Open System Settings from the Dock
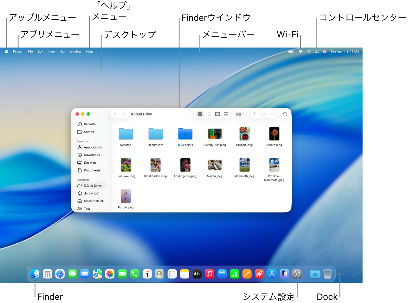This screenshot has width=414, height=303. tap(297, 273)
